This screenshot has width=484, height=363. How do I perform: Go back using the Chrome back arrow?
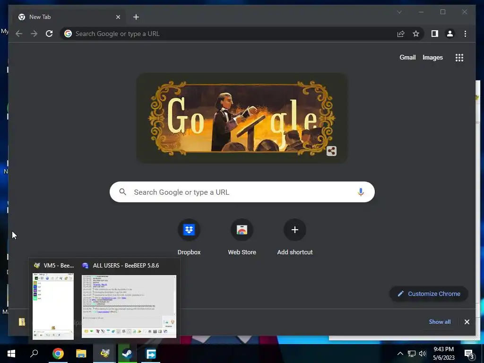tap(19, 34)
